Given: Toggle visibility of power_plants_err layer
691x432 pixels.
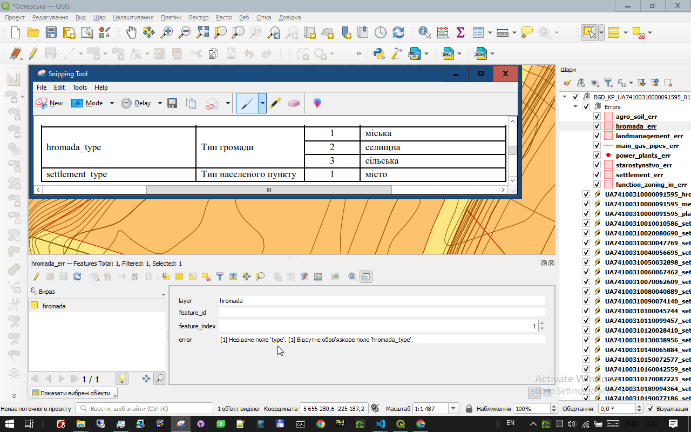Looking at the screenshot, I should 597,156.
